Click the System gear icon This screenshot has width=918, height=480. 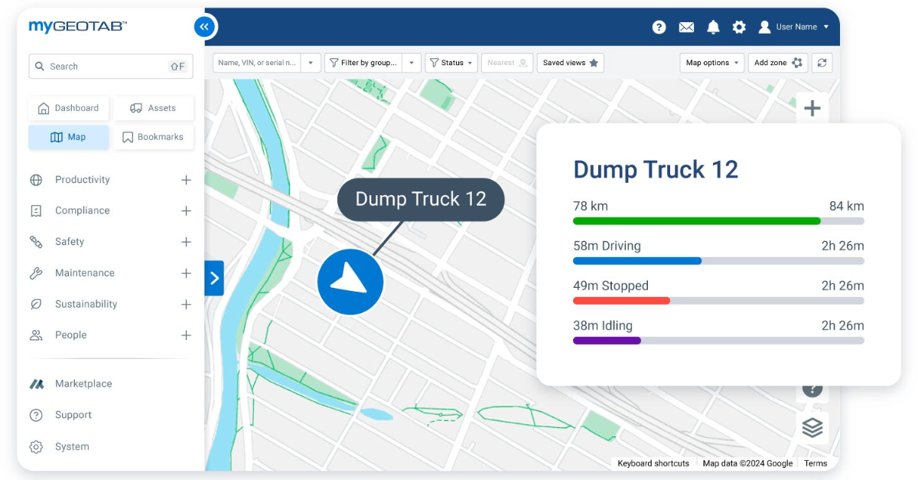point(36,446)
